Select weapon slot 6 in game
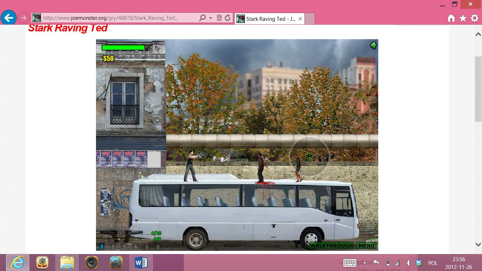482x271 pixels. click(x=158, y=247)
